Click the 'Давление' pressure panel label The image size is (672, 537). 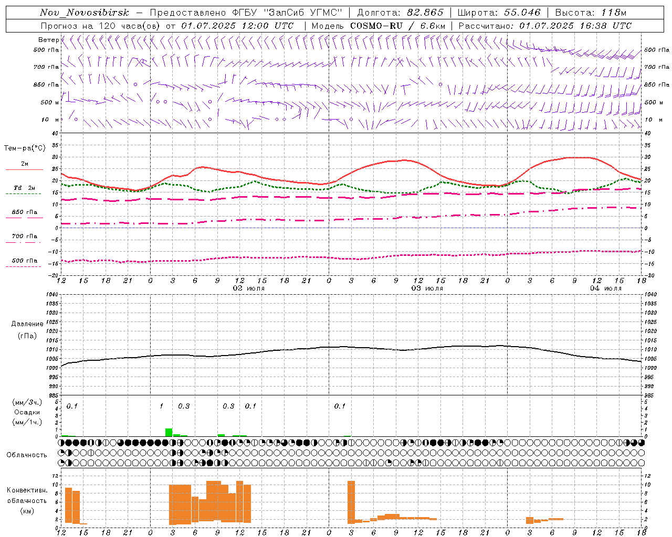[x=27, y=324]
